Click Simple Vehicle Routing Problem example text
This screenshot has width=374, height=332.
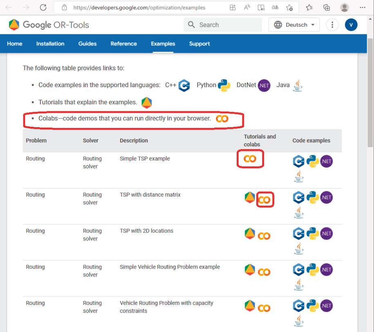170,267
